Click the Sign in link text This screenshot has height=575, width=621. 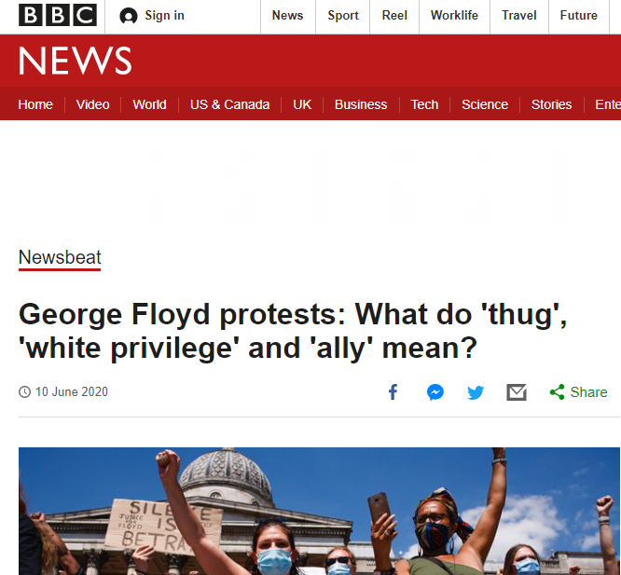[164, 16]
